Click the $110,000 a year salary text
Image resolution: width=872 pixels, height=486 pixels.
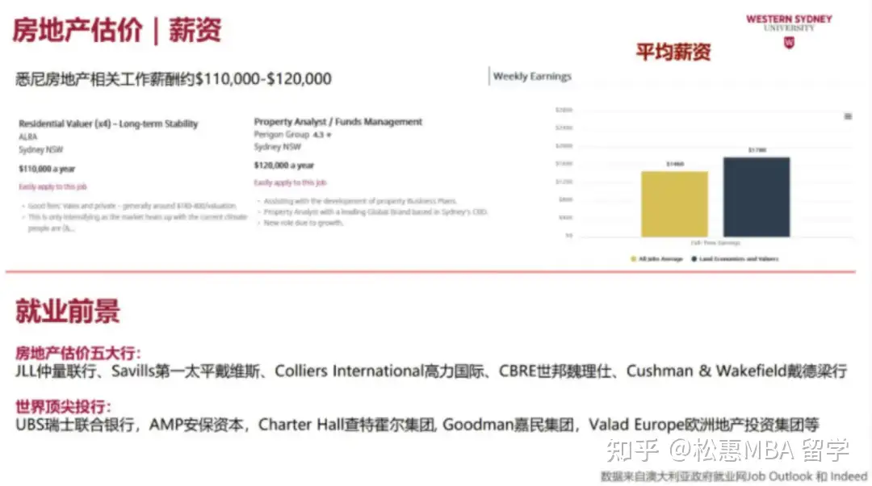(x=47, y=169)
